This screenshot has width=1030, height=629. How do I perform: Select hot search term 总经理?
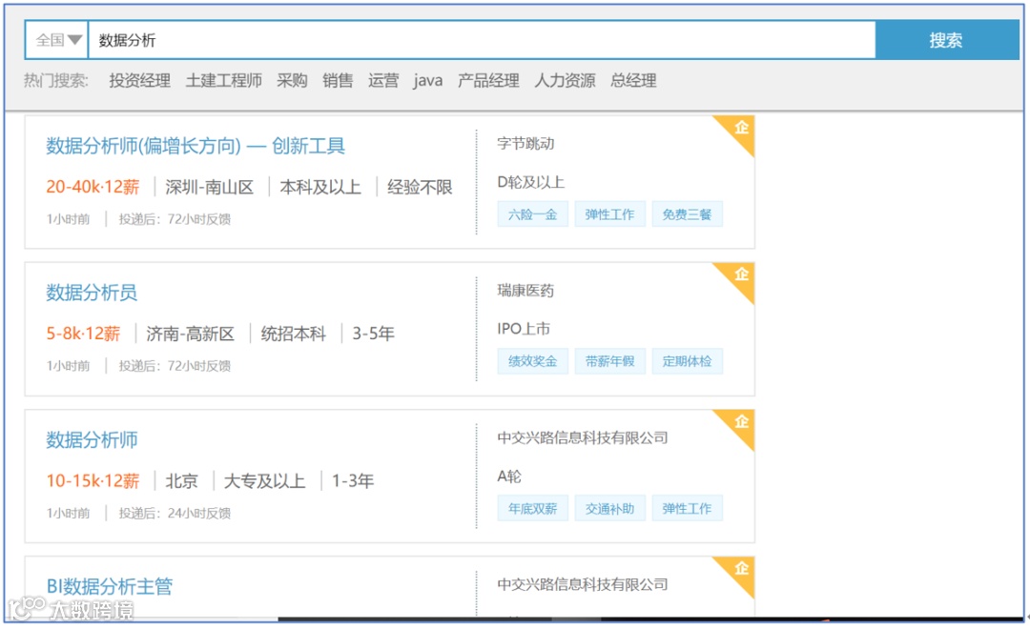point(633,81)
